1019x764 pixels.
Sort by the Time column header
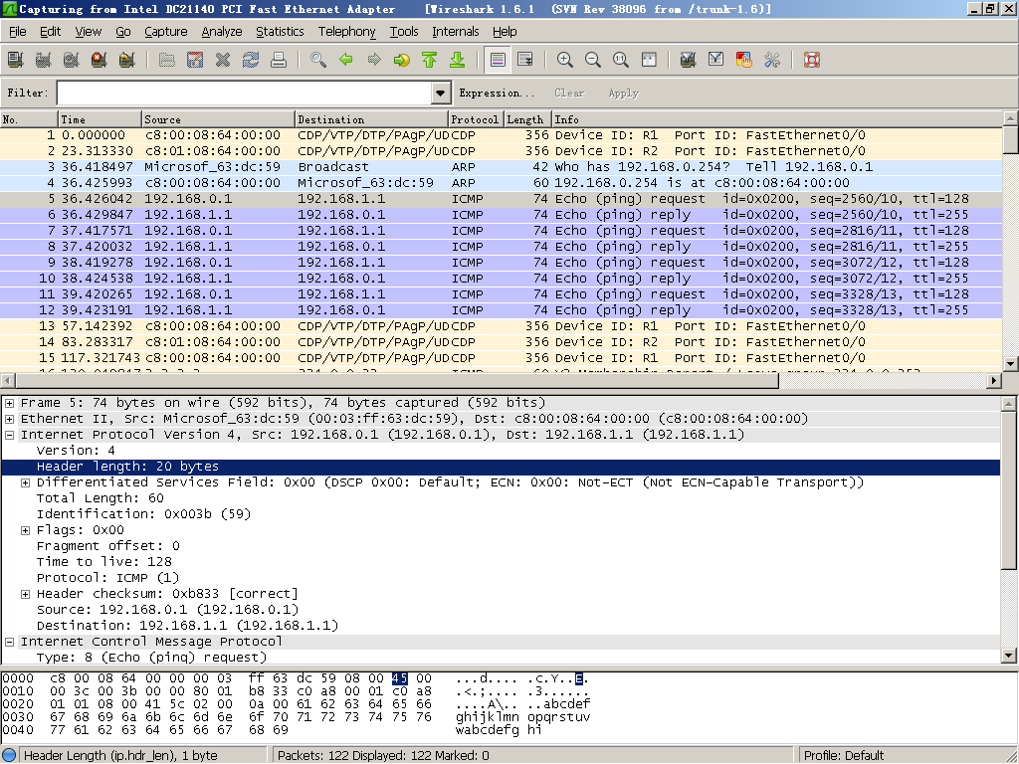(100, 119)
